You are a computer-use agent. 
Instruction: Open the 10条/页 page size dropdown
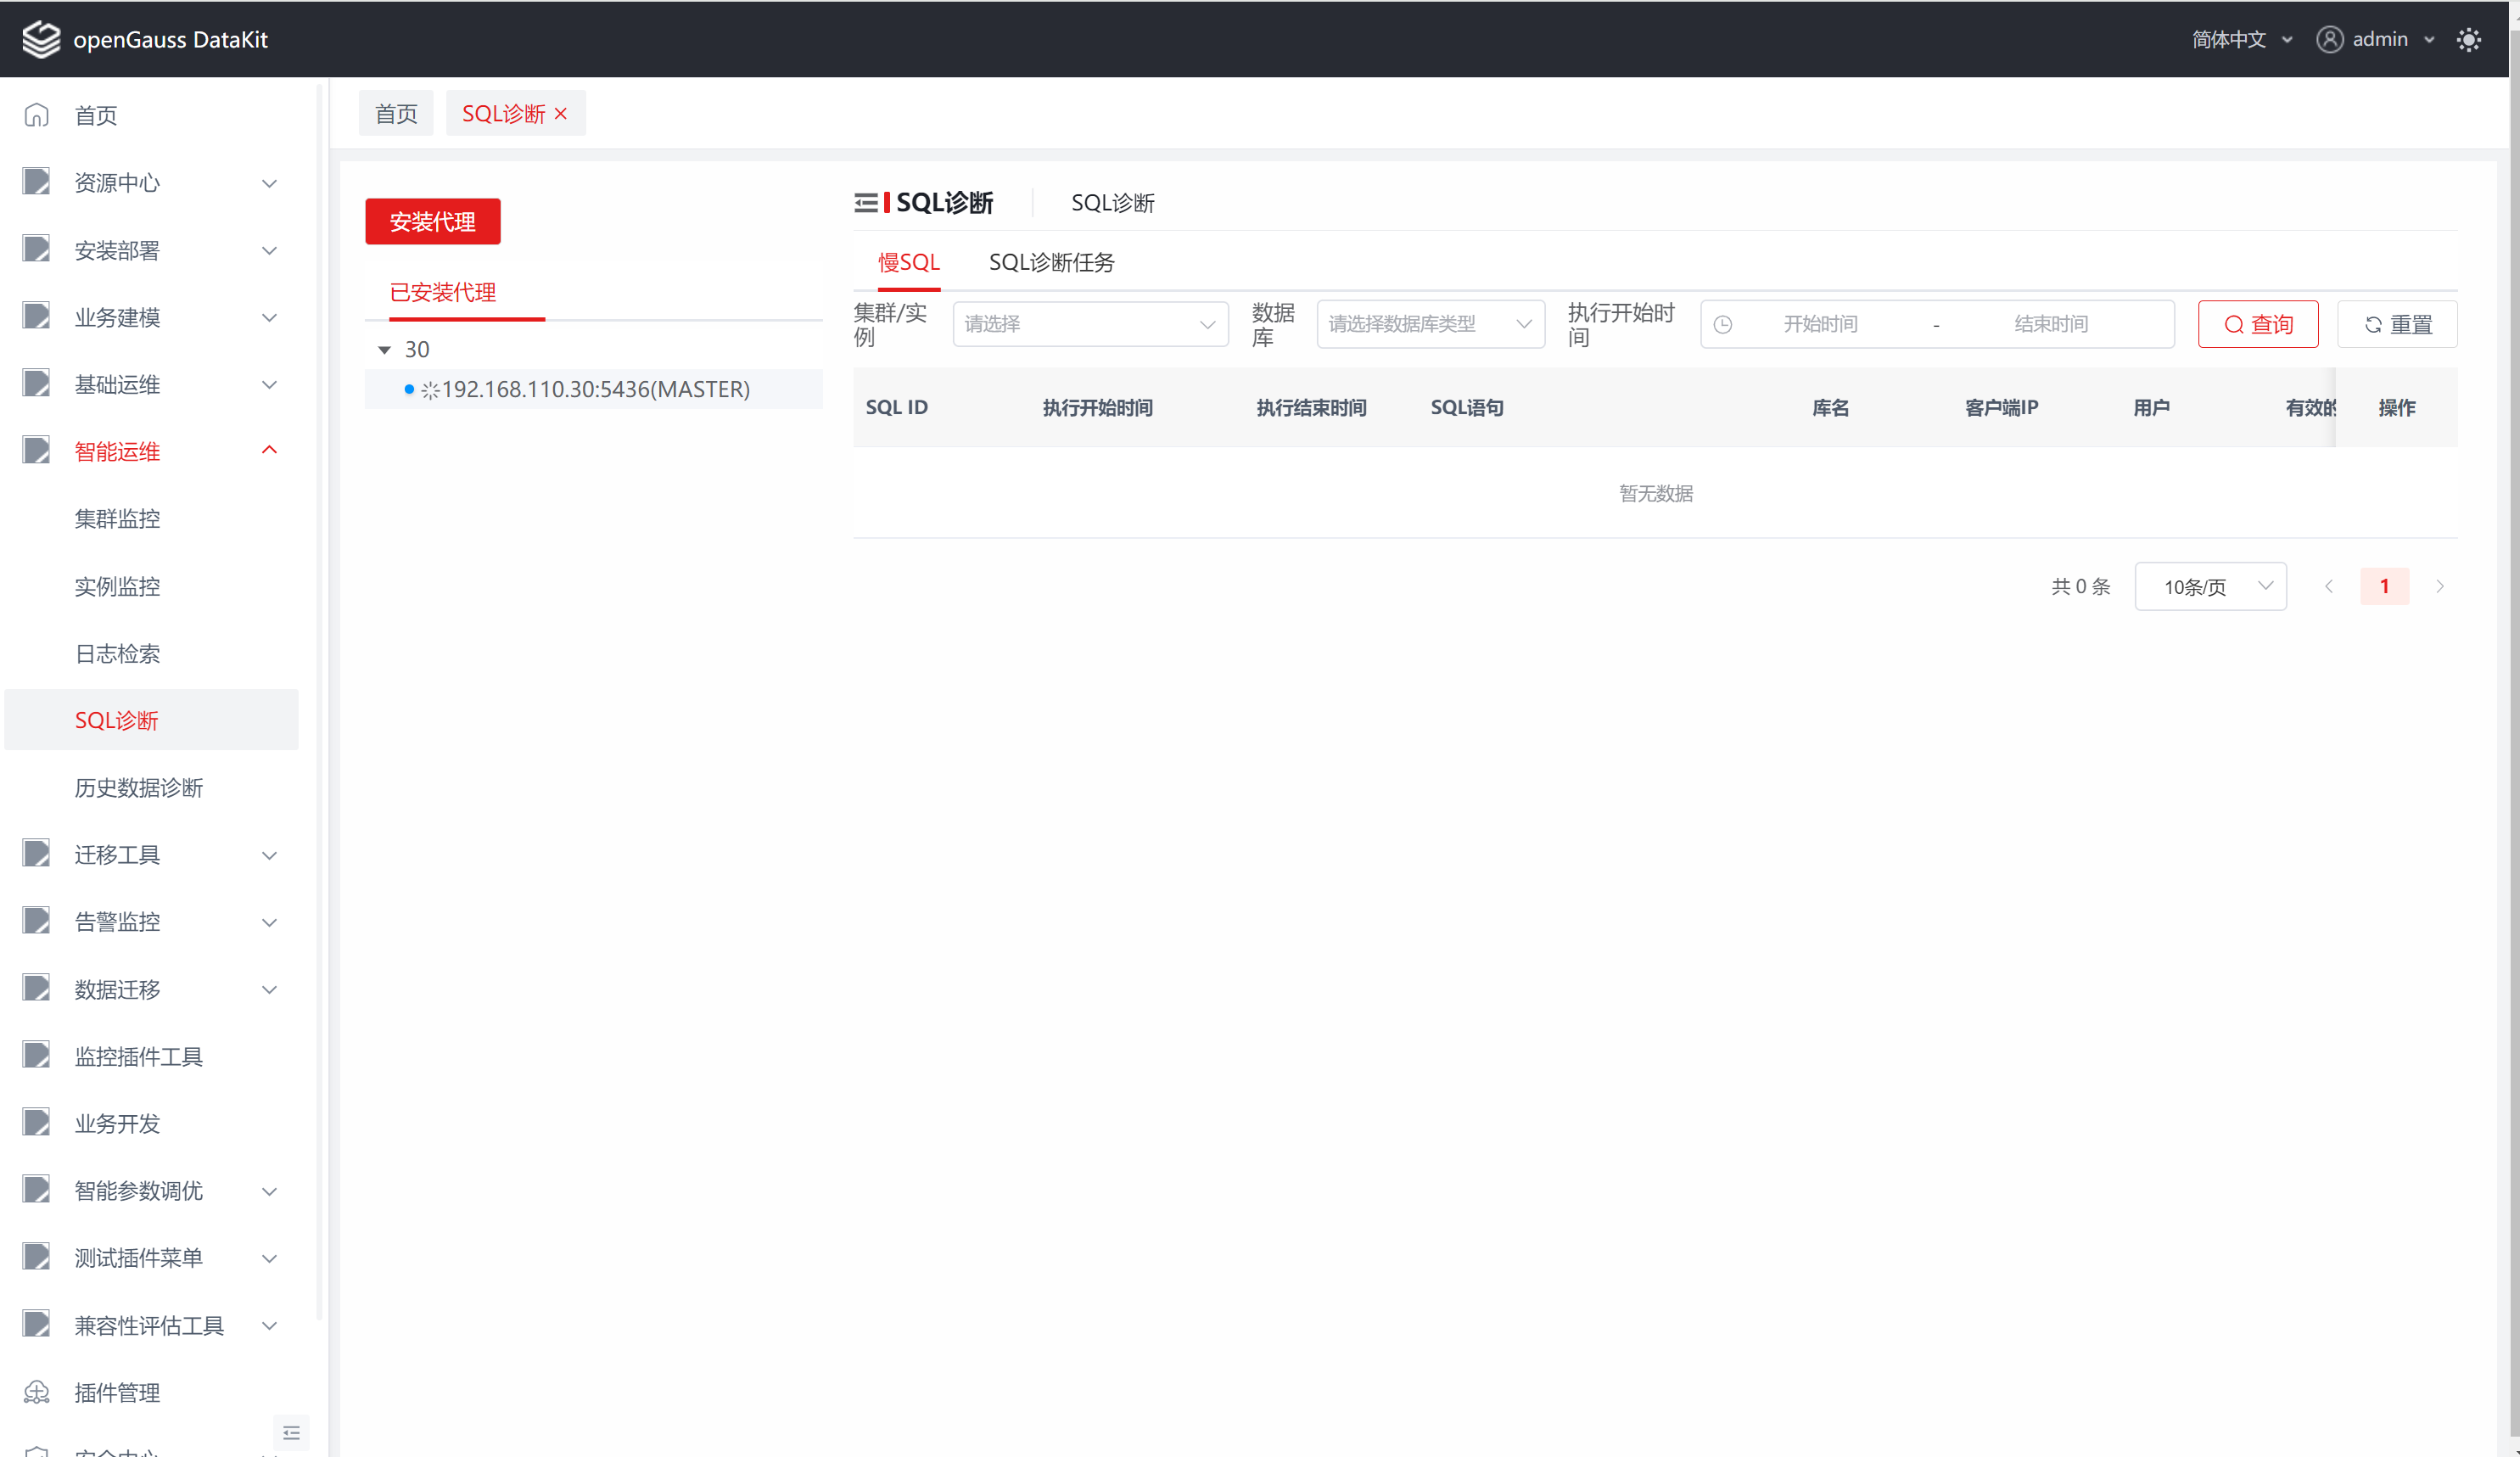coord(2210,586)
